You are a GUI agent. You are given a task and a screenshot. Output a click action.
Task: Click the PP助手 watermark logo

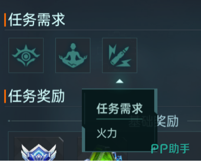coord(170,149)
